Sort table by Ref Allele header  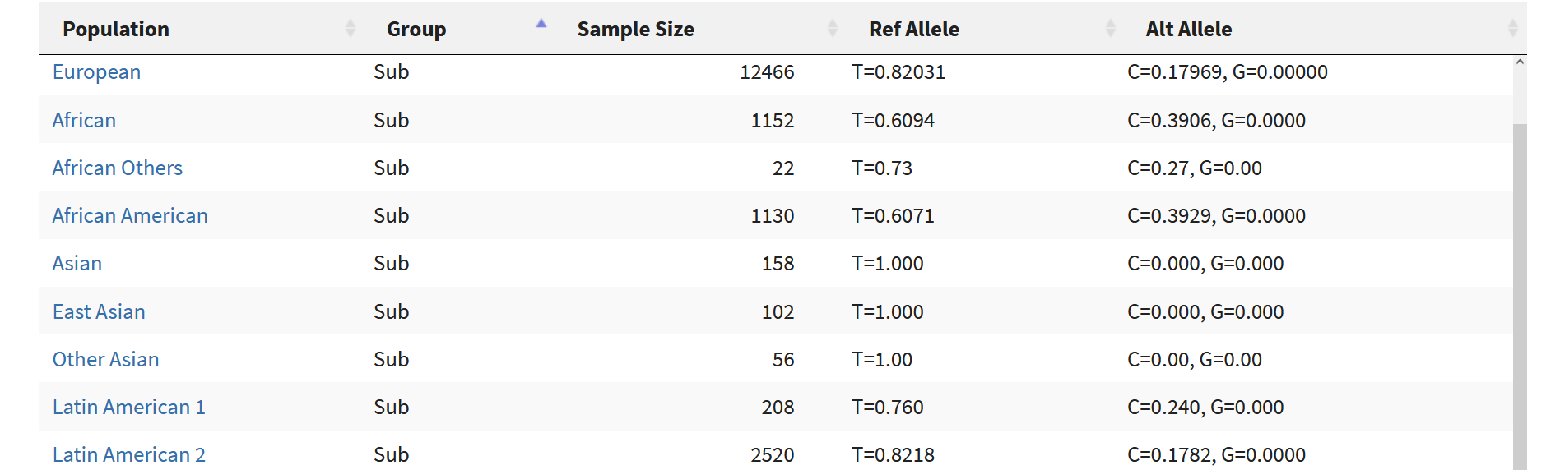click(x=914, y=29)
